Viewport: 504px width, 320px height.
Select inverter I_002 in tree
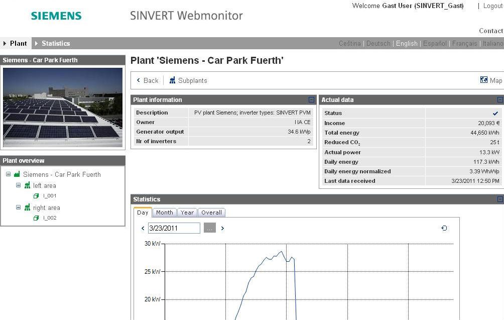pyautogui.click(x=50, y=218)
